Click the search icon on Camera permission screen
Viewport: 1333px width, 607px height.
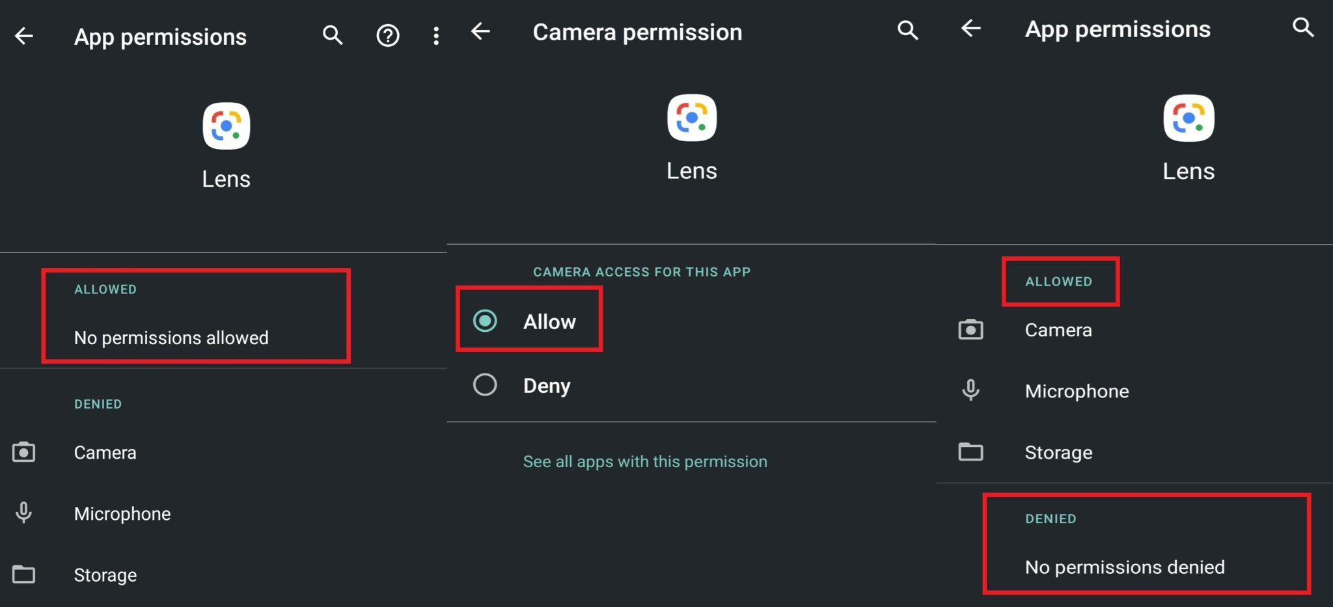tap(907, 31)
